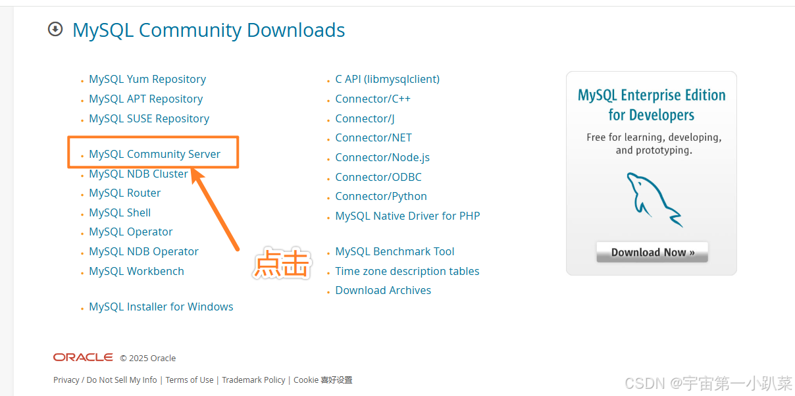This screenshot has width=795, height=396.
Task: Open MySQL Native Driver for PHP link
Action: (x=407, y=216)
